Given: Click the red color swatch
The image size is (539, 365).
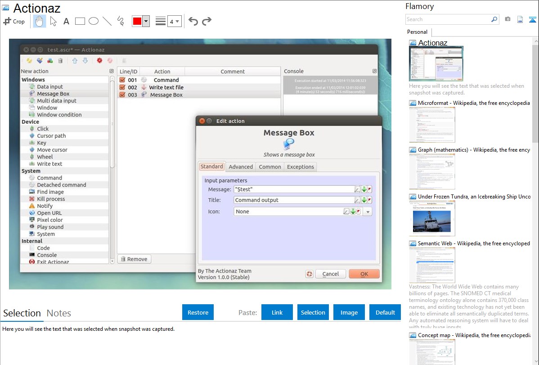Looking at the screenshot, I should pos(137,21).
